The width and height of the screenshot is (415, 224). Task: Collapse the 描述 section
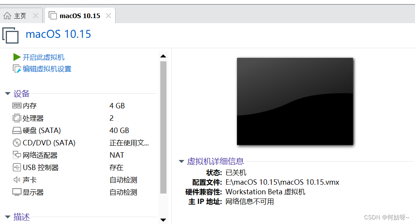tap(8, 217)
